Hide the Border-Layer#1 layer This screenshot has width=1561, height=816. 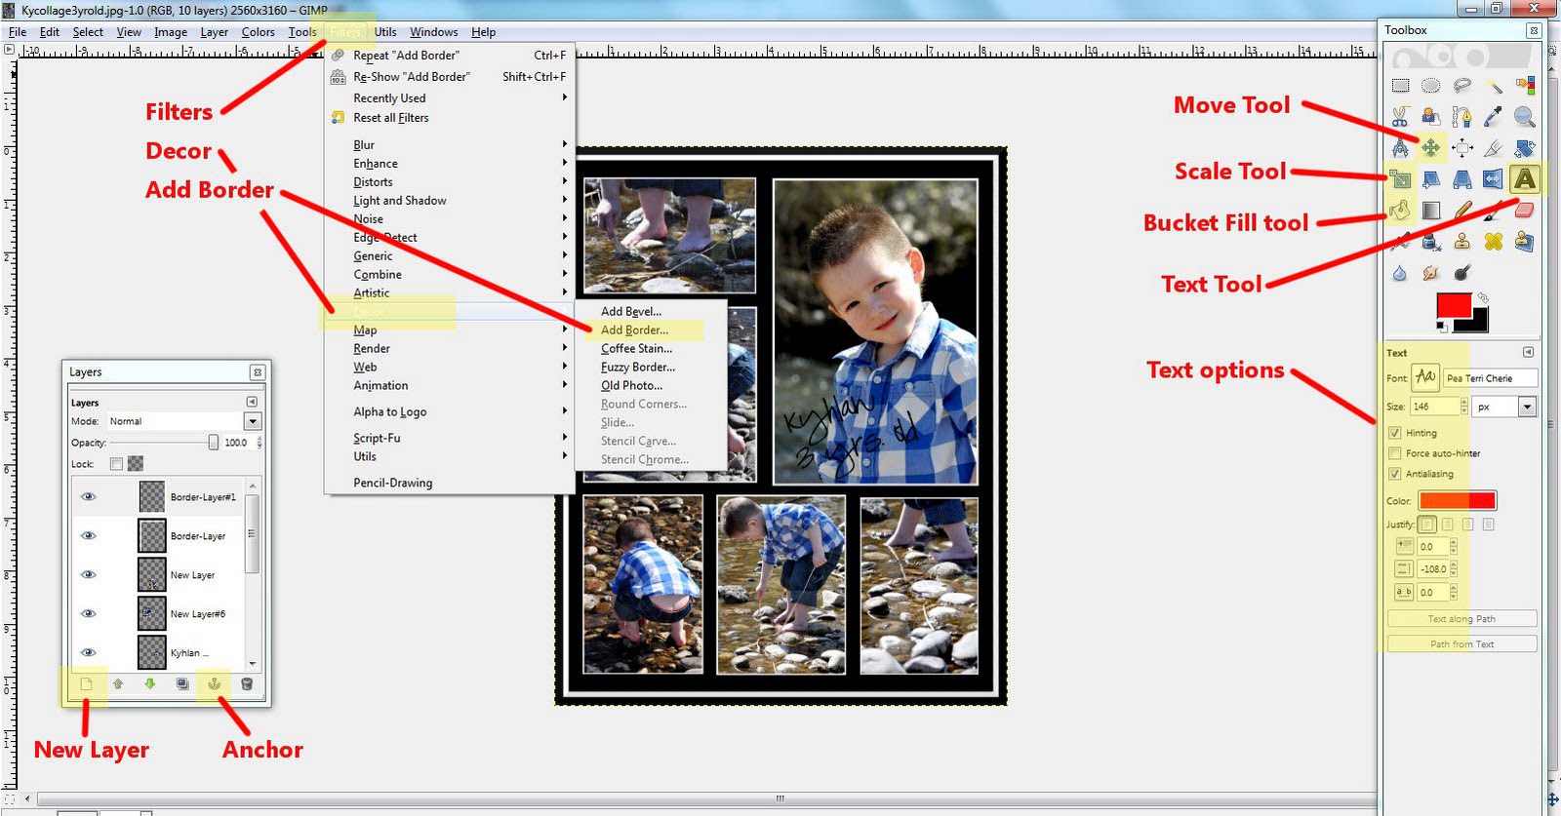88,497
